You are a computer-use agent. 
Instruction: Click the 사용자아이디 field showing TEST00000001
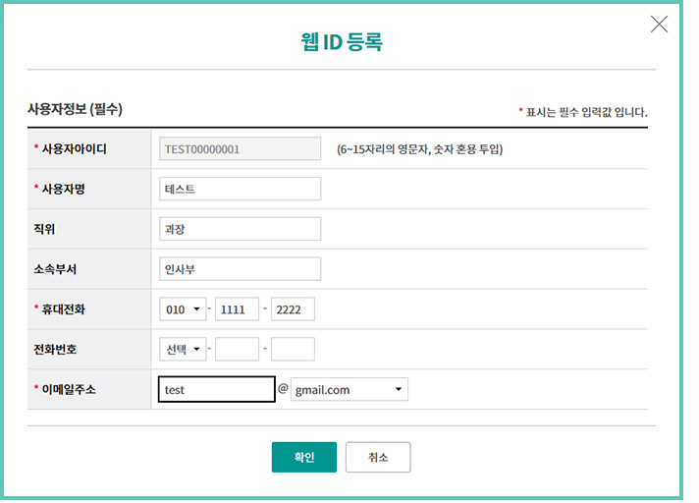point(240,149)
